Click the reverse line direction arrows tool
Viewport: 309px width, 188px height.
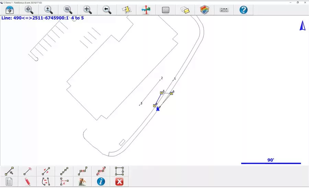[x=46, y=171]
